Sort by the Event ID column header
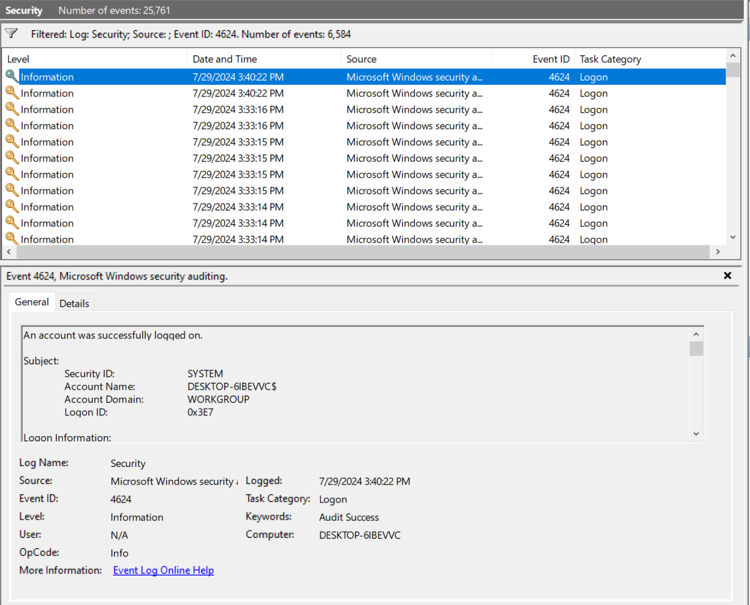The height and width of the screenshot is (605, 750). (533, 59)
